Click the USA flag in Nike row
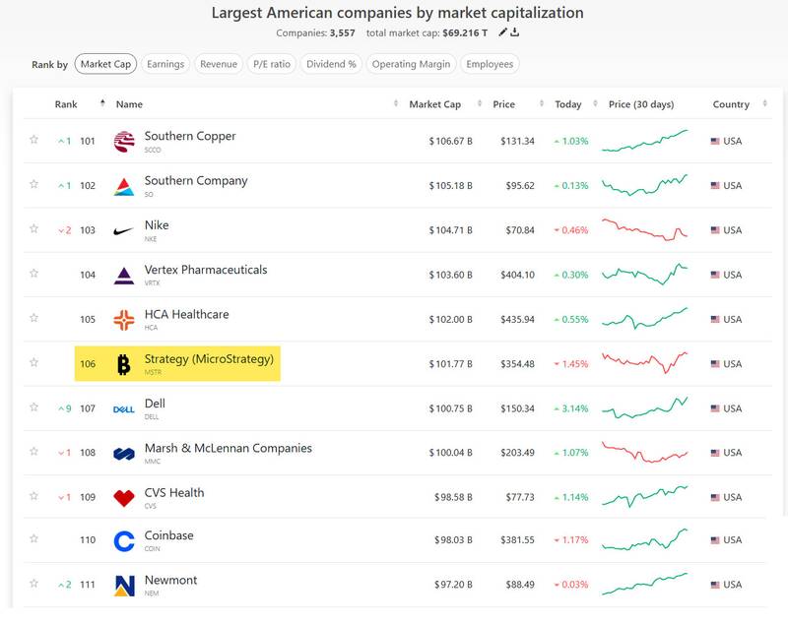Image resolution: width=788 pixels, height=624 pixels. click(x=715, y=230)
